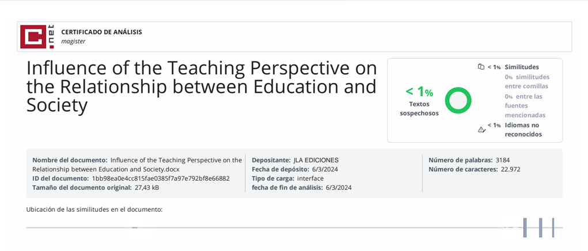This screenshot has width=588, height=251.
Task: Click the "< 1% Textos sospechosos" score
Action: click(x=419, y=100)
